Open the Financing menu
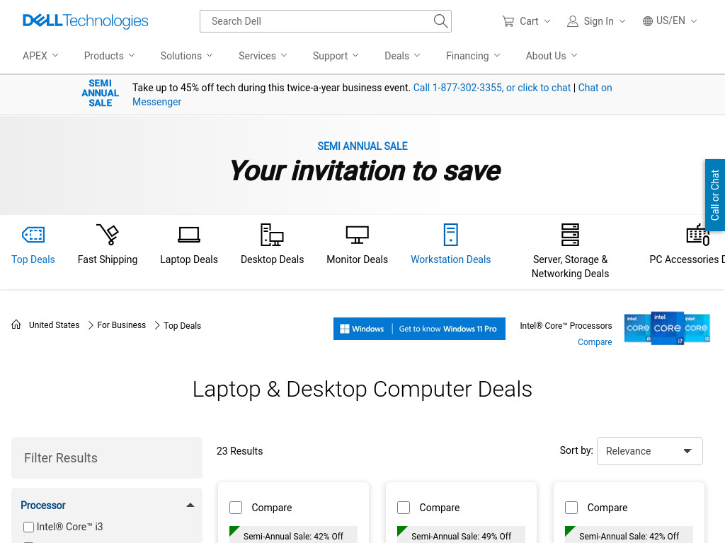 [x=473, y=56]
